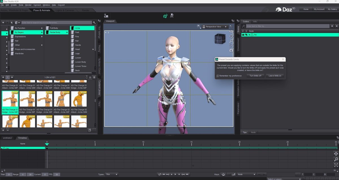Click the viewport pane options icon
The width and height of the screenshot is (339, 180).
click(x=231, y=26)
